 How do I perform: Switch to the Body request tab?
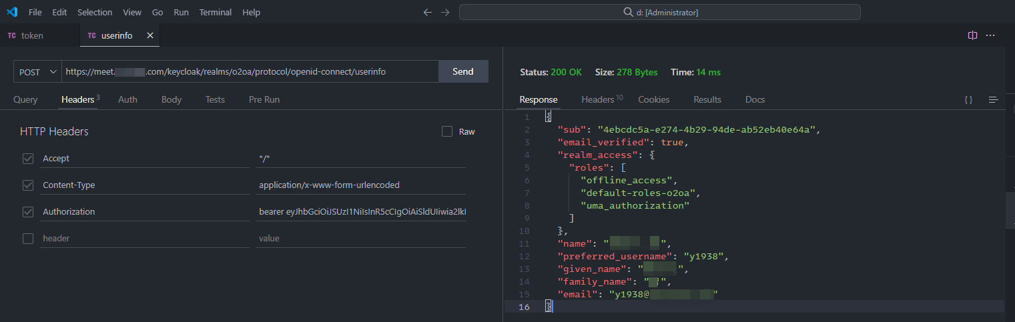point(172,99)
